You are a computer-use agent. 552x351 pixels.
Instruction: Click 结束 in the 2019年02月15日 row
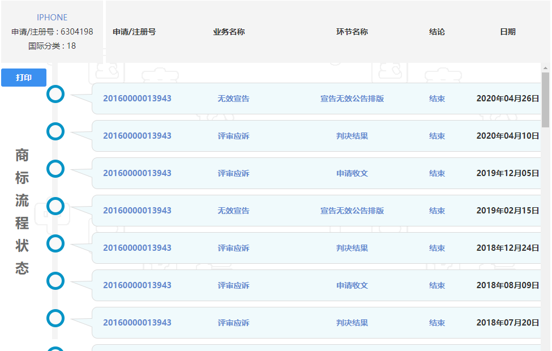[437, 211]
